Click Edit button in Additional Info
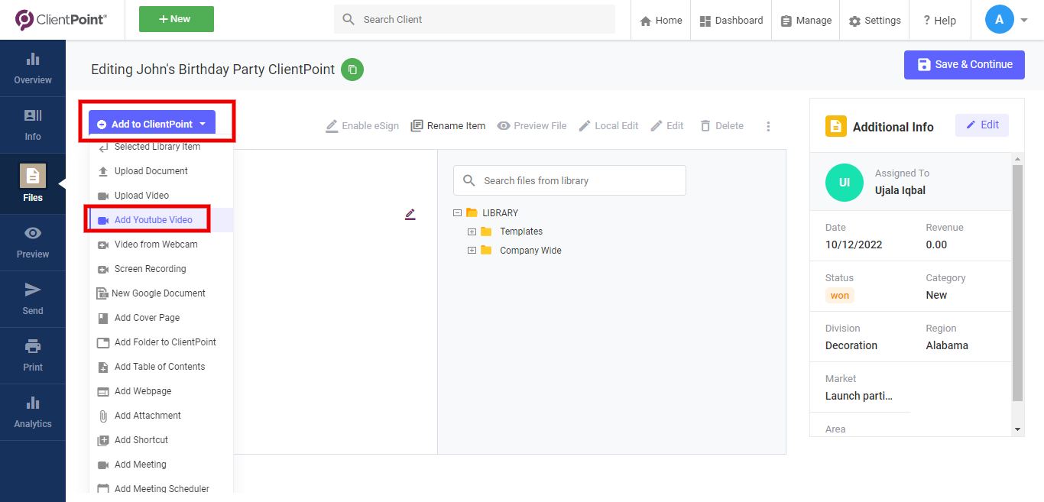 click(982, 125)
